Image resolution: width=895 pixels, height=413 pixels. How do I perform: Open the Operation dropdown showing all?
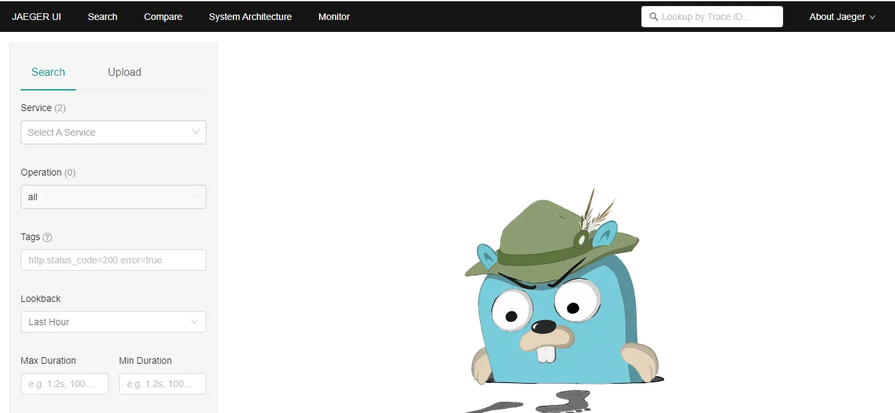tap(113, 197)
